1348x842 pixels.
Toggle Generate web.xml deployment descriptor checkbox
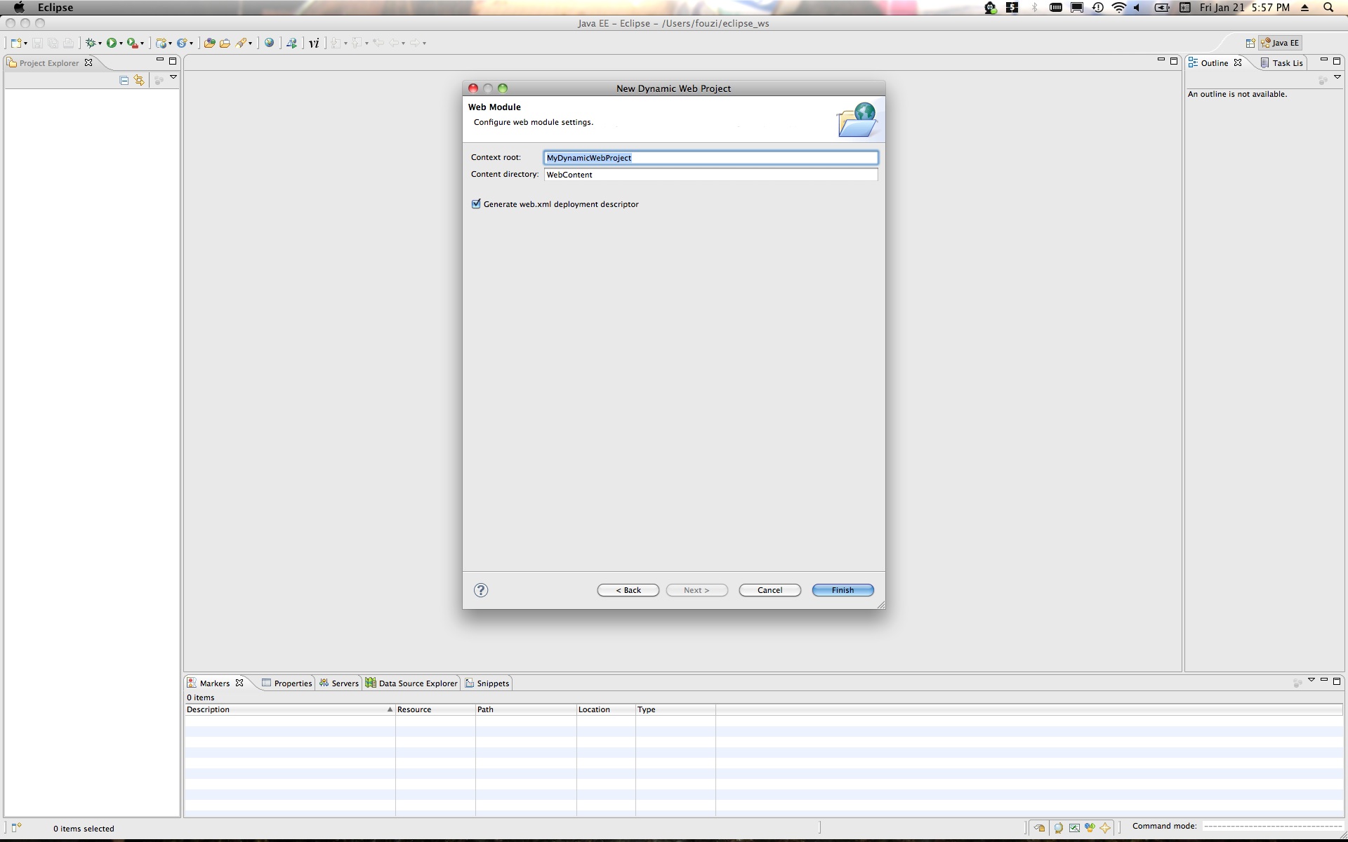[x=476, y=203]
